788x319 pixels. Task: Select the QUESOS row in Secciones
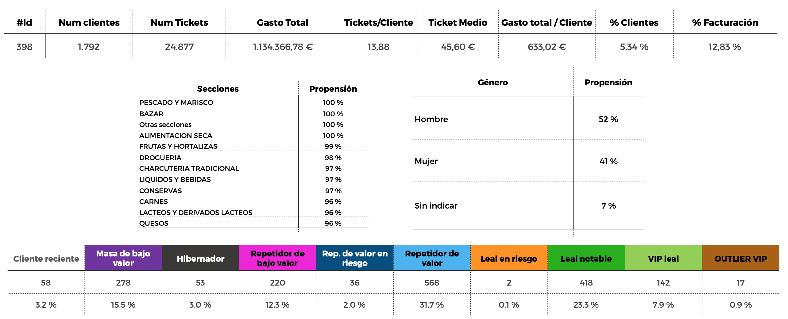pyautogui.click(x=154, y=223)
